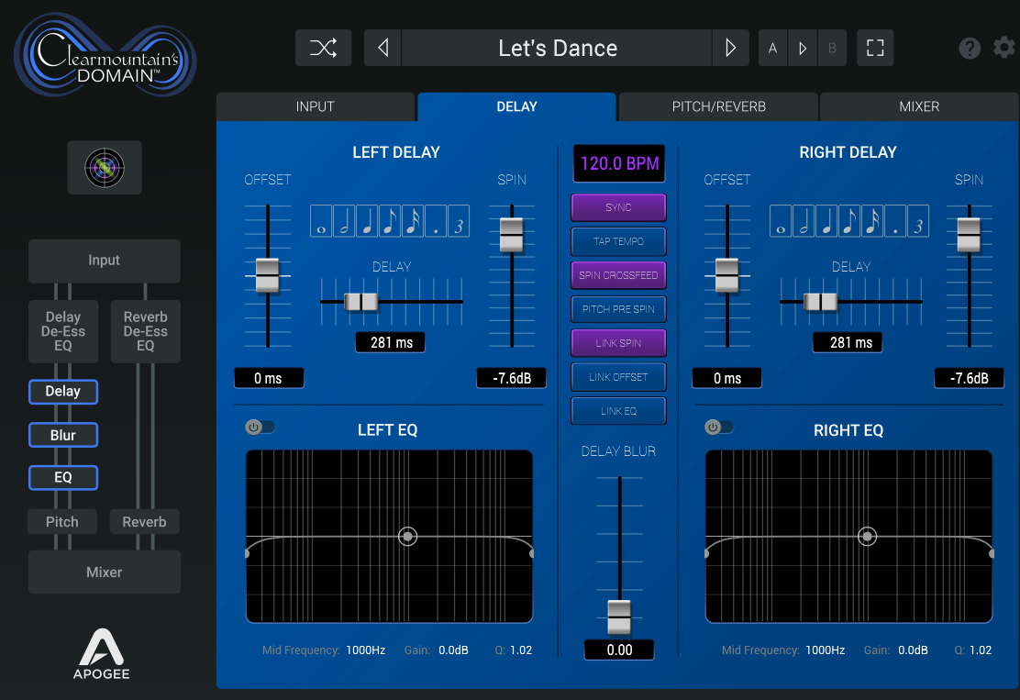The height and width of the screenshot is (700, 1020).
Task: Select the EQ block in signal flow
Action: point(63,477)
